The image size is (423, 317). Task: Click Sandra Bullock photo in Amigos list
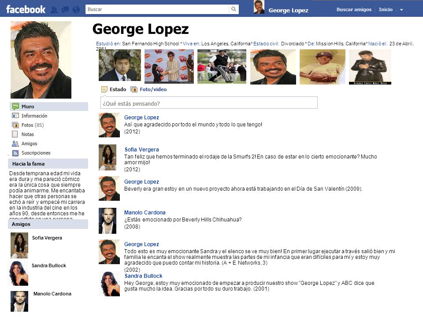19,273
